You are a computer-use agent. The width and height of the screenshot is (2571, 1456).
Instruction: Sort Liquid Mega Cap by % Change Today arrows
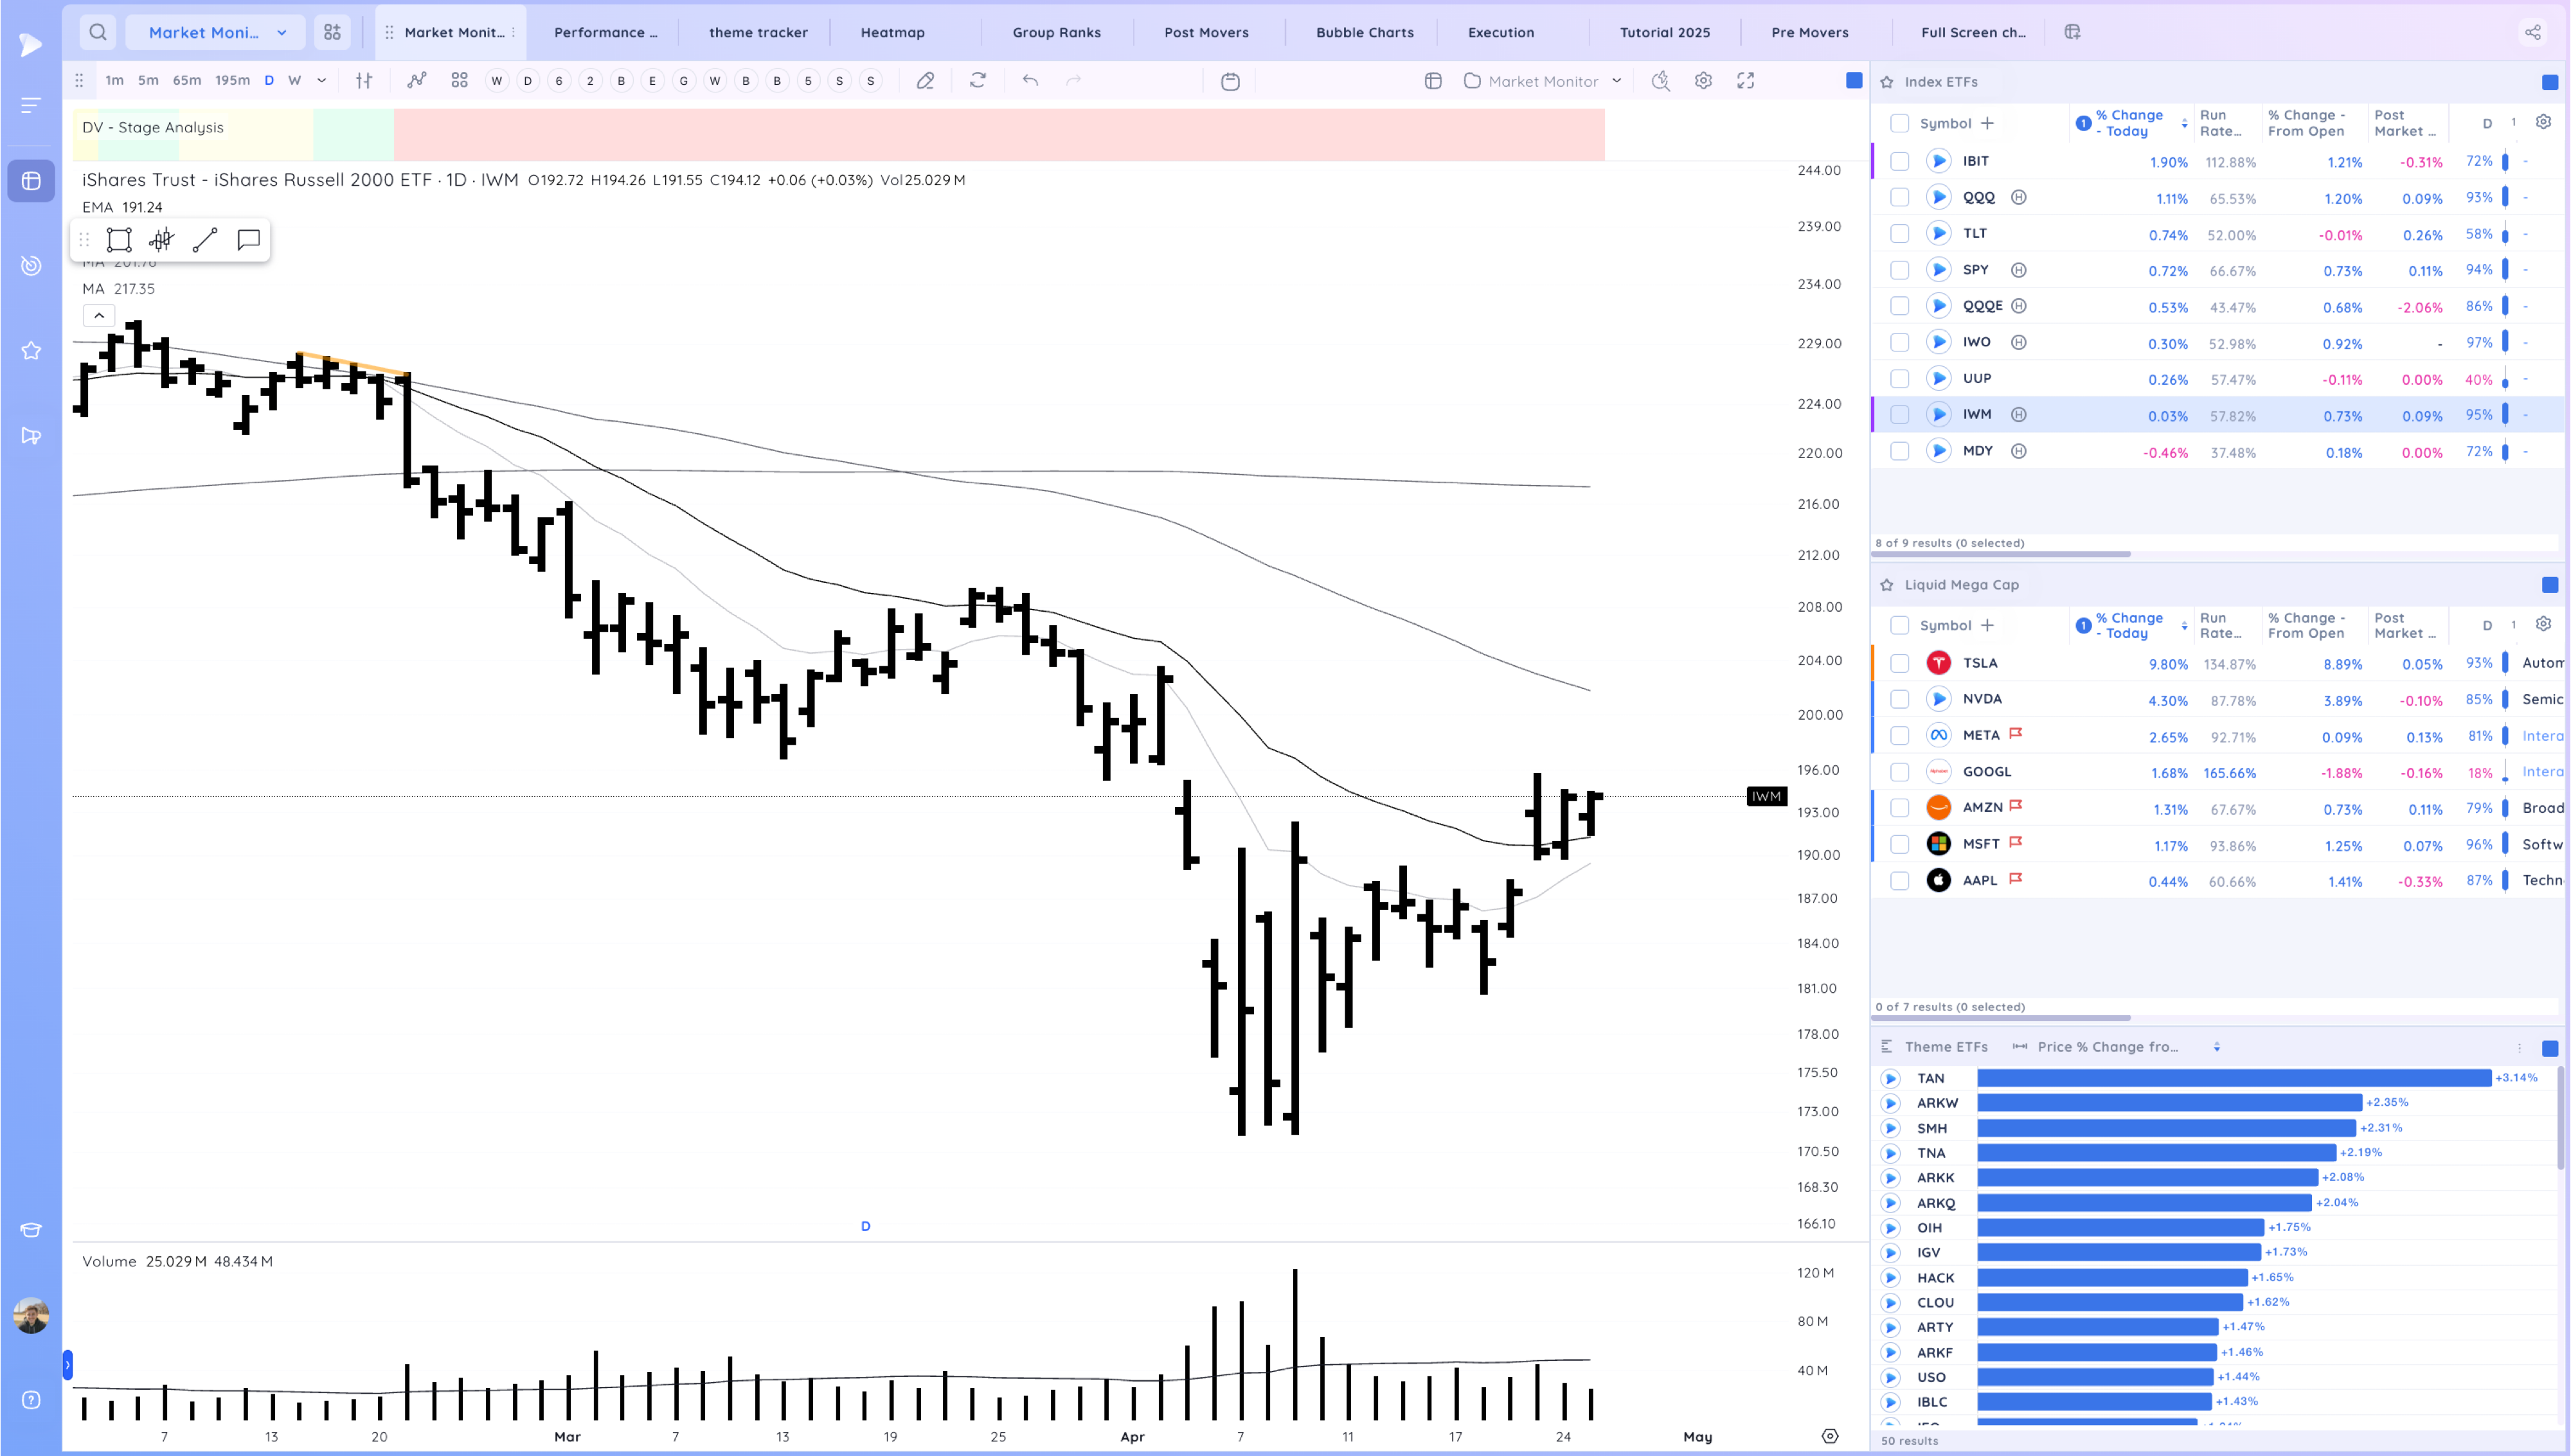point(2184,626)
